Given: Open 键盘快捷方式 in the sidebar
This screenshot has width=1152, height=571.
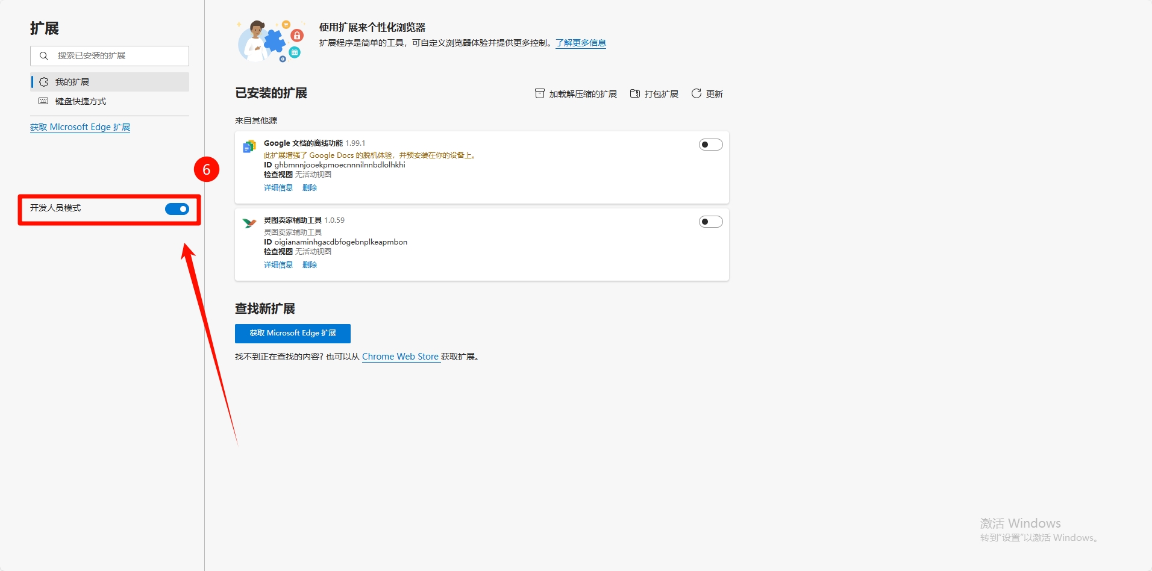Looking at the screenshot, I should pos(81,101).
